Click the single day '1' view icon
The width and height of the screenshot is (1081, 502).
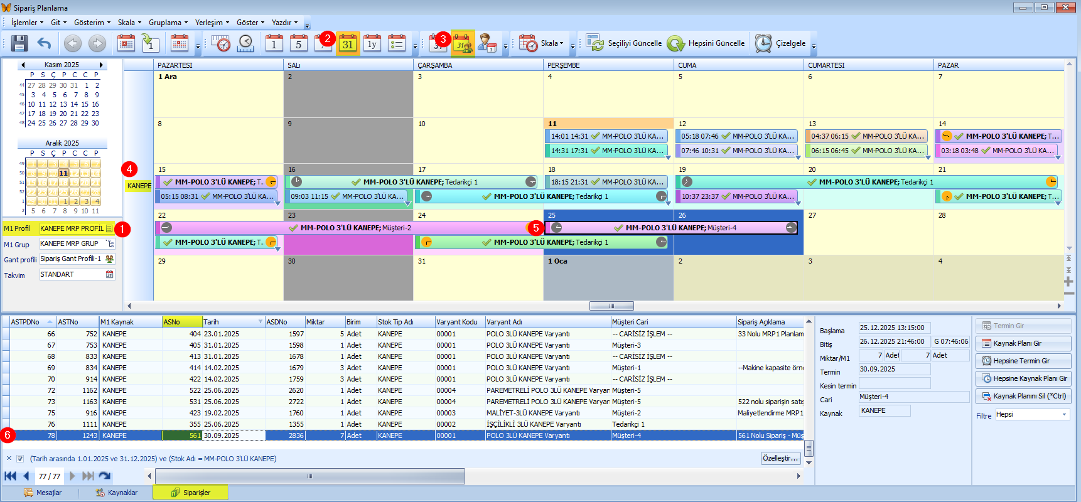(x=274, y=43)
